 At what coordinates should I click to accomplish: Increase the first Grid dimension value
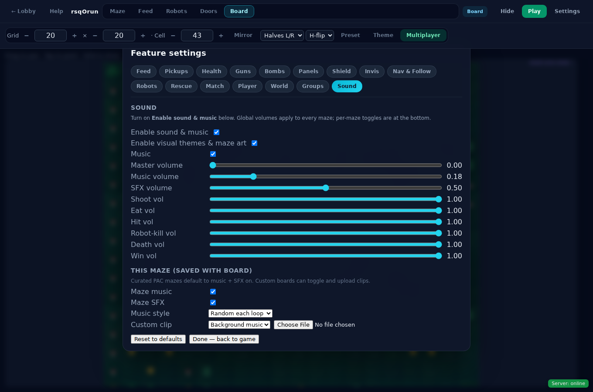point(75,36)
